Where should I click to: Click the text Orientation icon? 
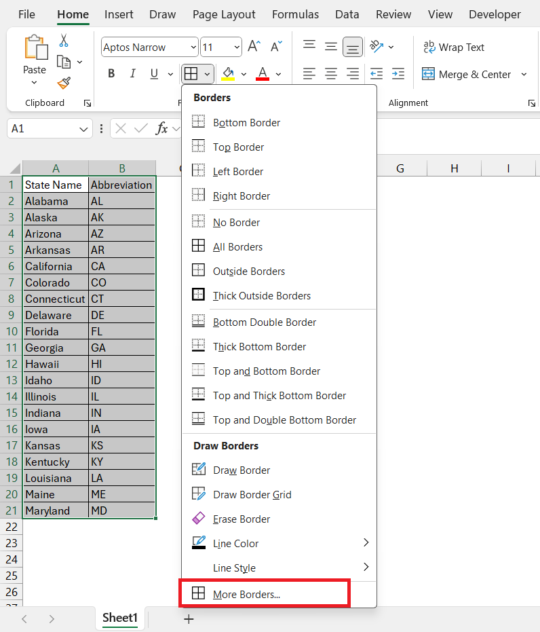377,47
